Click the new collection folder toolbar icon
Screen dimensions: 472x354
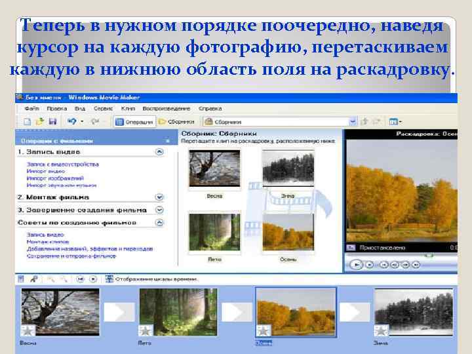click(x=376, y=122)
